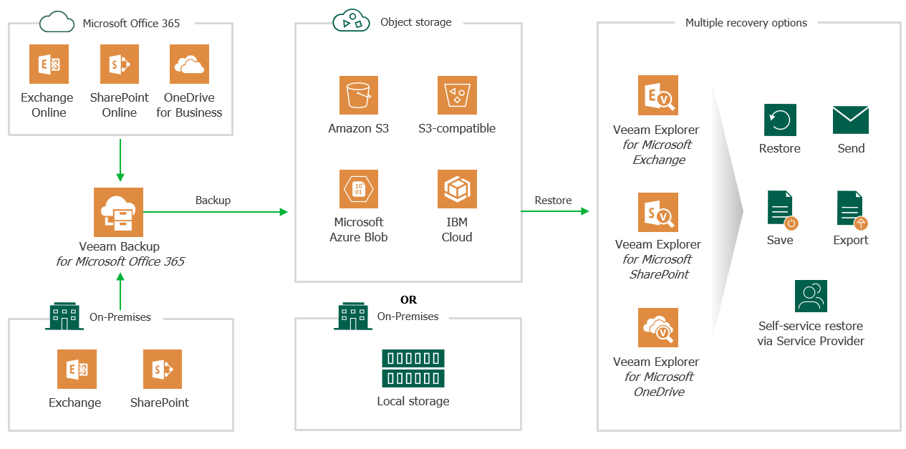Click the OneDrive for Business icon
The height and width of the screenshot is (449, 906).
point(189,64)
